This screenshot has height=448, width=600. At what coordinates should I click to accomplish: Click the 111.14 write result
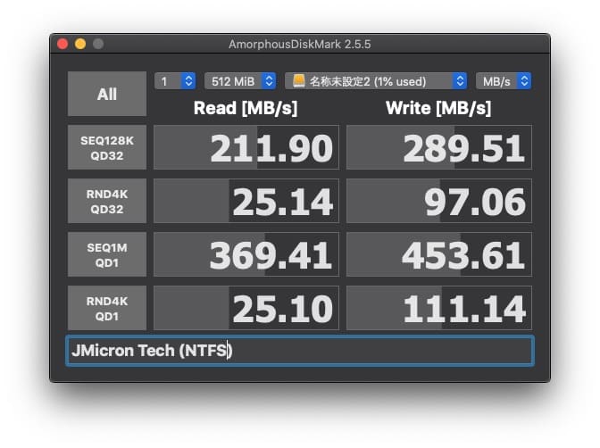pyautogui.click(x=439, y=308)
